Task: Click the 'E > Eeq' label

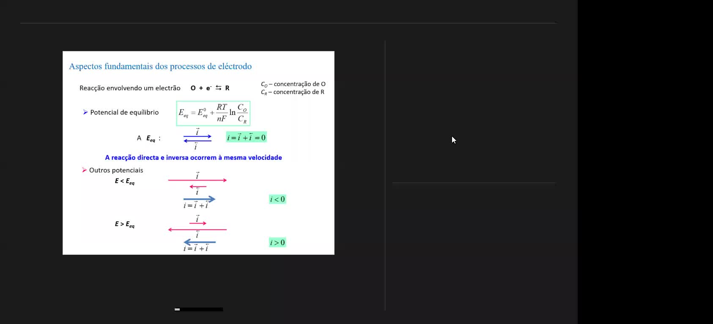Action: click(x=124, y=224)
